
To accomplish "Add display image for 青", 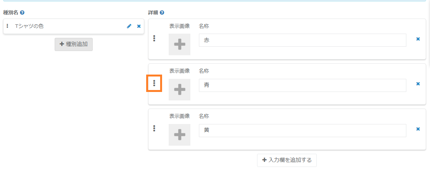I will (x=180, y=90).
